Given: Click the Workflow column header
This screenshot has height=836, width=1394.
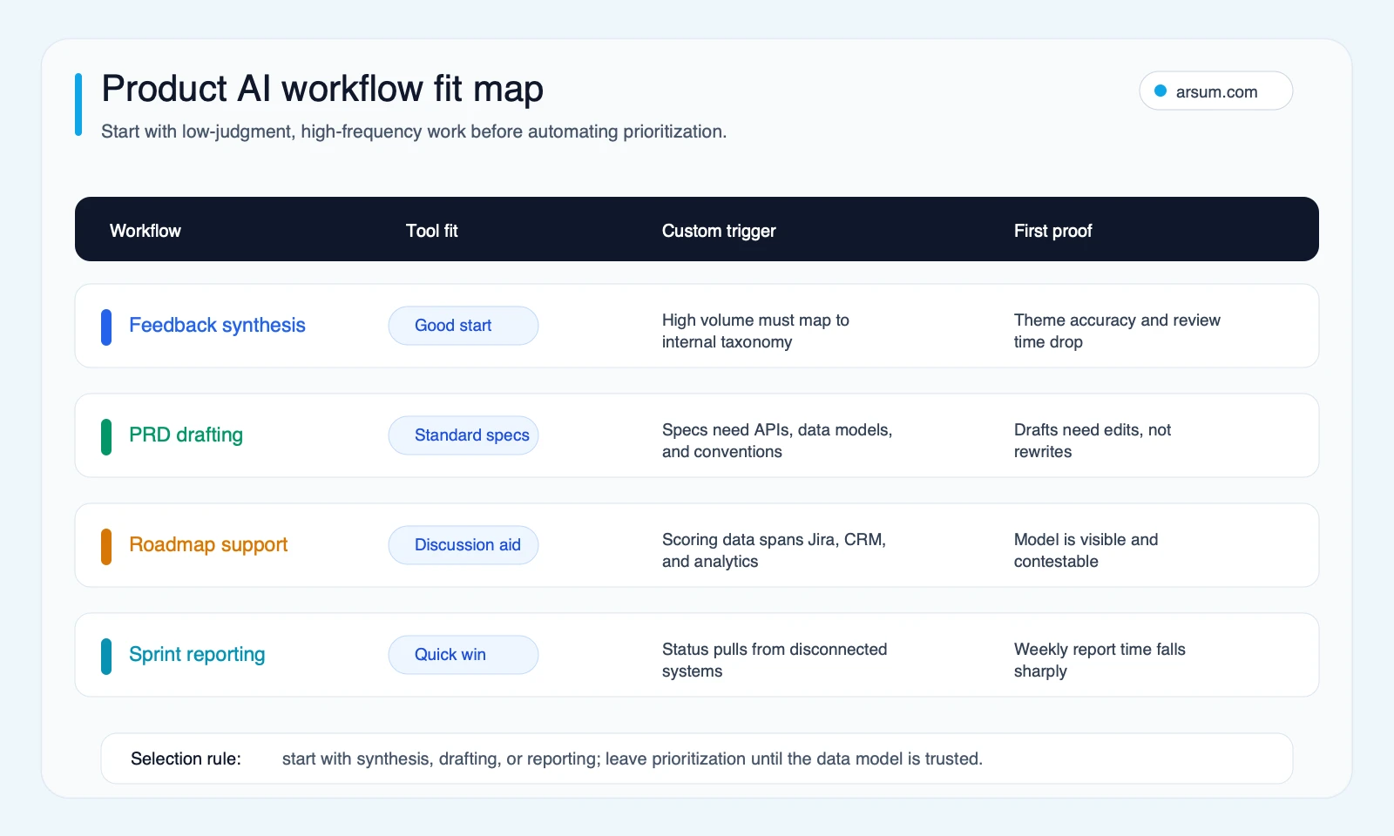Looking at the screenshot, I should click(x=145, y=231).
